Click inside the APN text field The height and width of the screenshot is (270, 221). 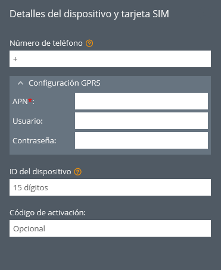pyautogui.click(x=141, y=101)
